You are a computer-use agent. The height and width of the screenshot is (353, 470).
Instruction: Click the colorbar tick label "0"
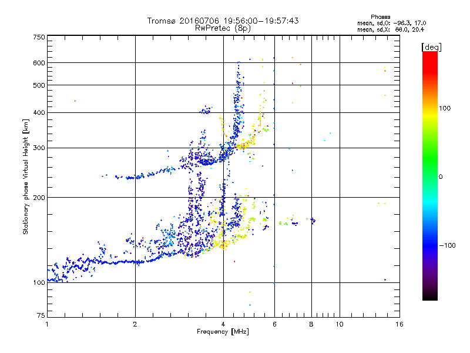(x=441, y=176)
